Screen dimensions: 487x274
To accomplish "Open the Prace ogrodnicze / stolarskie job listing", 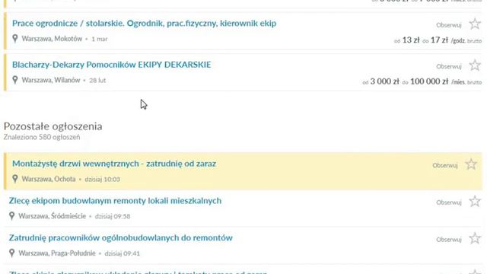I will coord(144,24).
